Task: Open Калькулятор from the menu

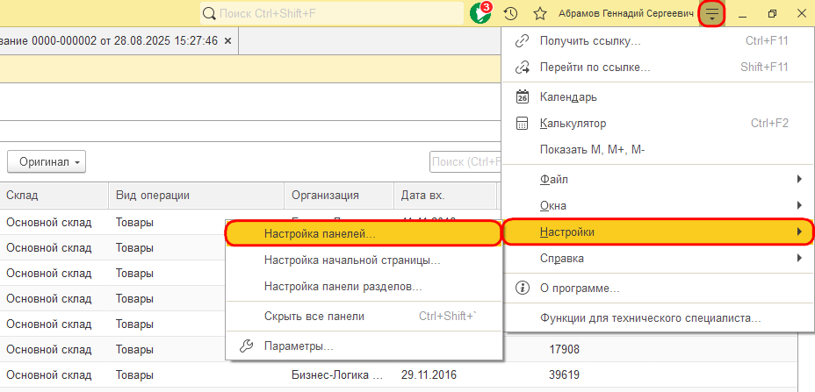Action: (x=658, y=124)
